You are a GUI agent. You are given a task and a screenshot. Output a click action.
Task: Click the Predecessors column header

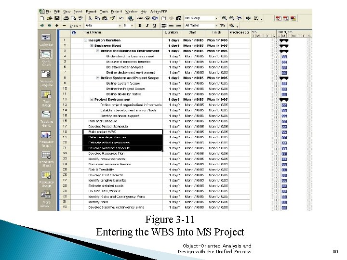click(239, 33)
